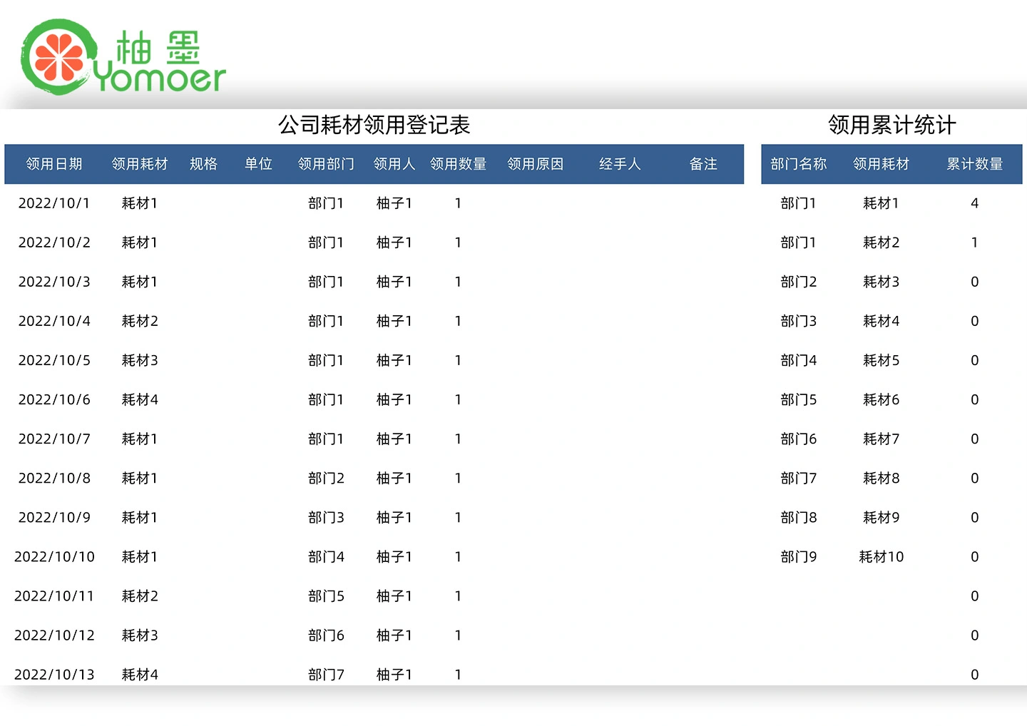Click the 领用数量 column header

coord(458,164)
